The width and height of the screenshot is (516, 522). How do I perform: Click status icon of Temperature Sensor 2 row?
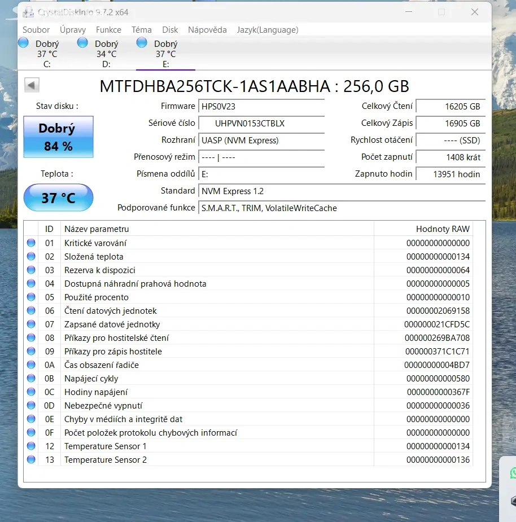(x=31, y=459)
